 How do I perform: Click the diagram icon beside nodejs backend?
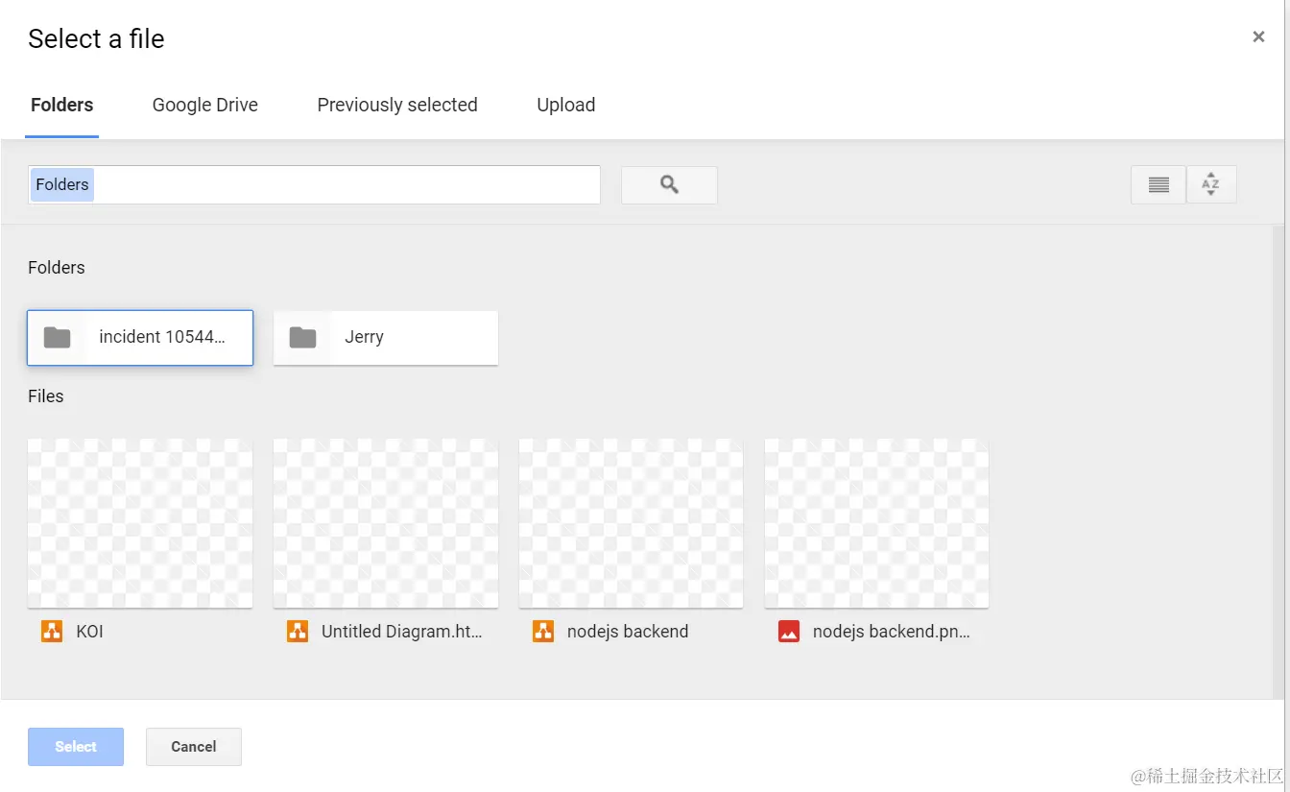(543, 632)
